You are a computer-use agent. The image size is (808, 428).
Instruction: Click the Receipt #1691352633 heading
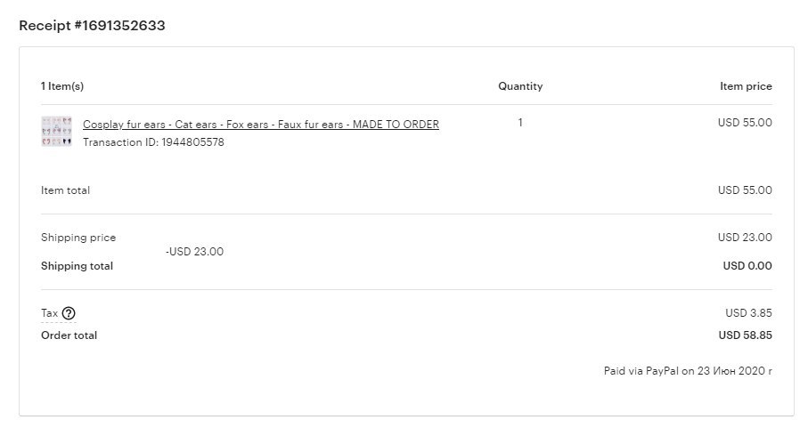pyautogui.click(x=93, y=26)
